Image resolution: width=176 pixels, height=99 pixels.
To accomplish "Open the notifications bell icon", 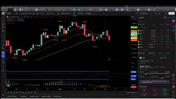I will click(173, 92).
